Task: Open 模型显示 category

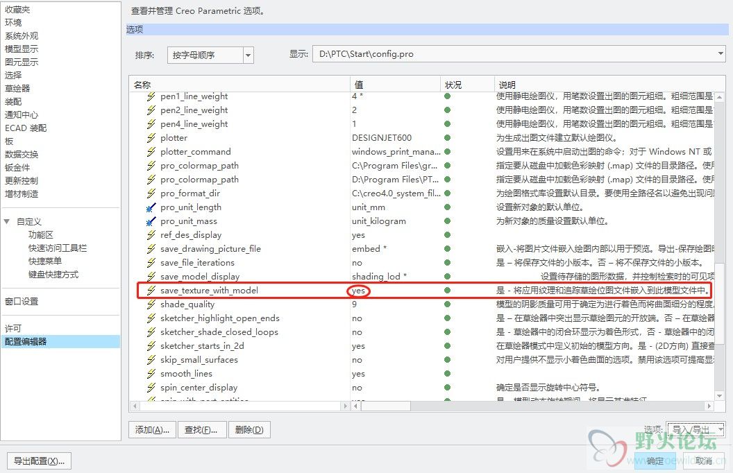Action: 22,49
